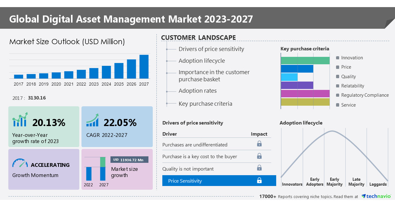The height and width of the screenshot is (207, 395).
Task: Click the lock icon for Purchase is a key cost
Action: 259,156
